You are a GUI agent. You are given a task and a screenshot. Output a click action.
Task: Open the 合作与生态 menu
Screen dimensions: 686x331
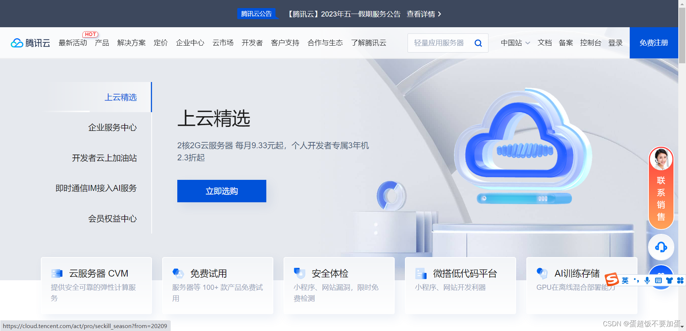[x=325, y=43]
